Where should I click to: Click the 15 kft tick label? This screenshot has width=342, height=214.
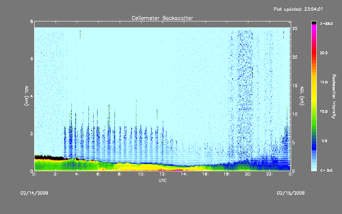pos(295,86)
